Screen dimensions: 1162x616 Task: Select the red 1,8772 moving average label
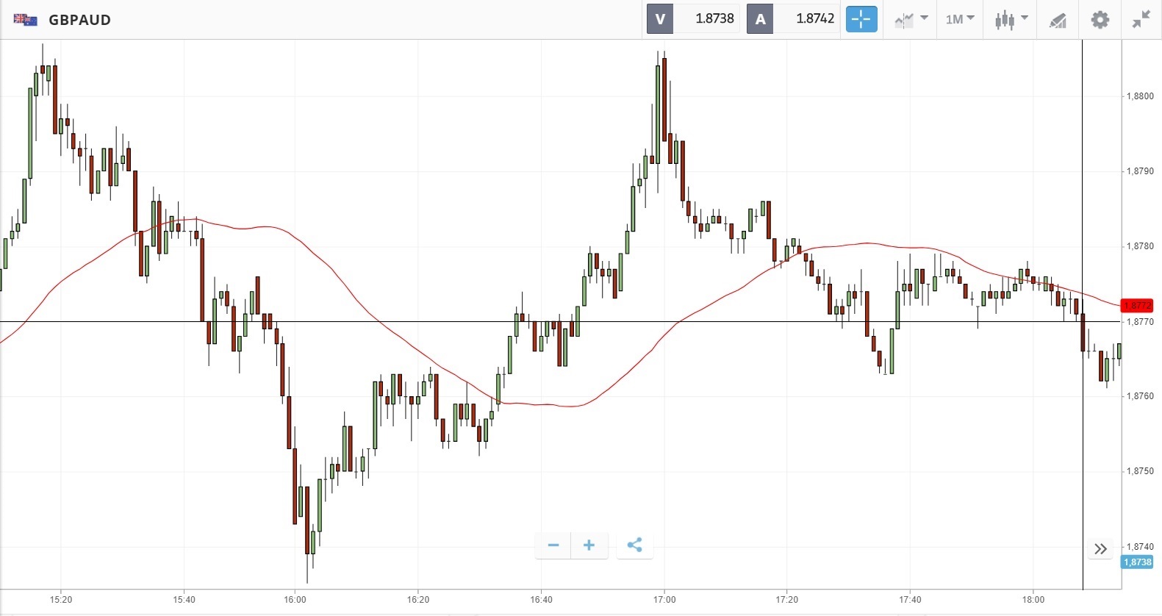pos(1137,305)
